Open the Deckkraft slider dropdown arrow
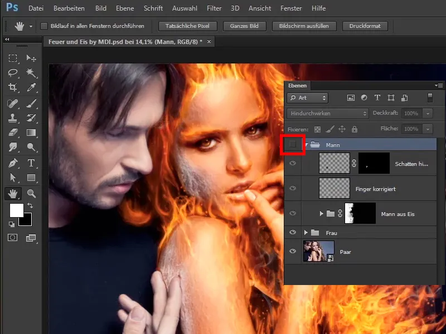The height and width of the screenshot is (334, 446). coord(428,114)
